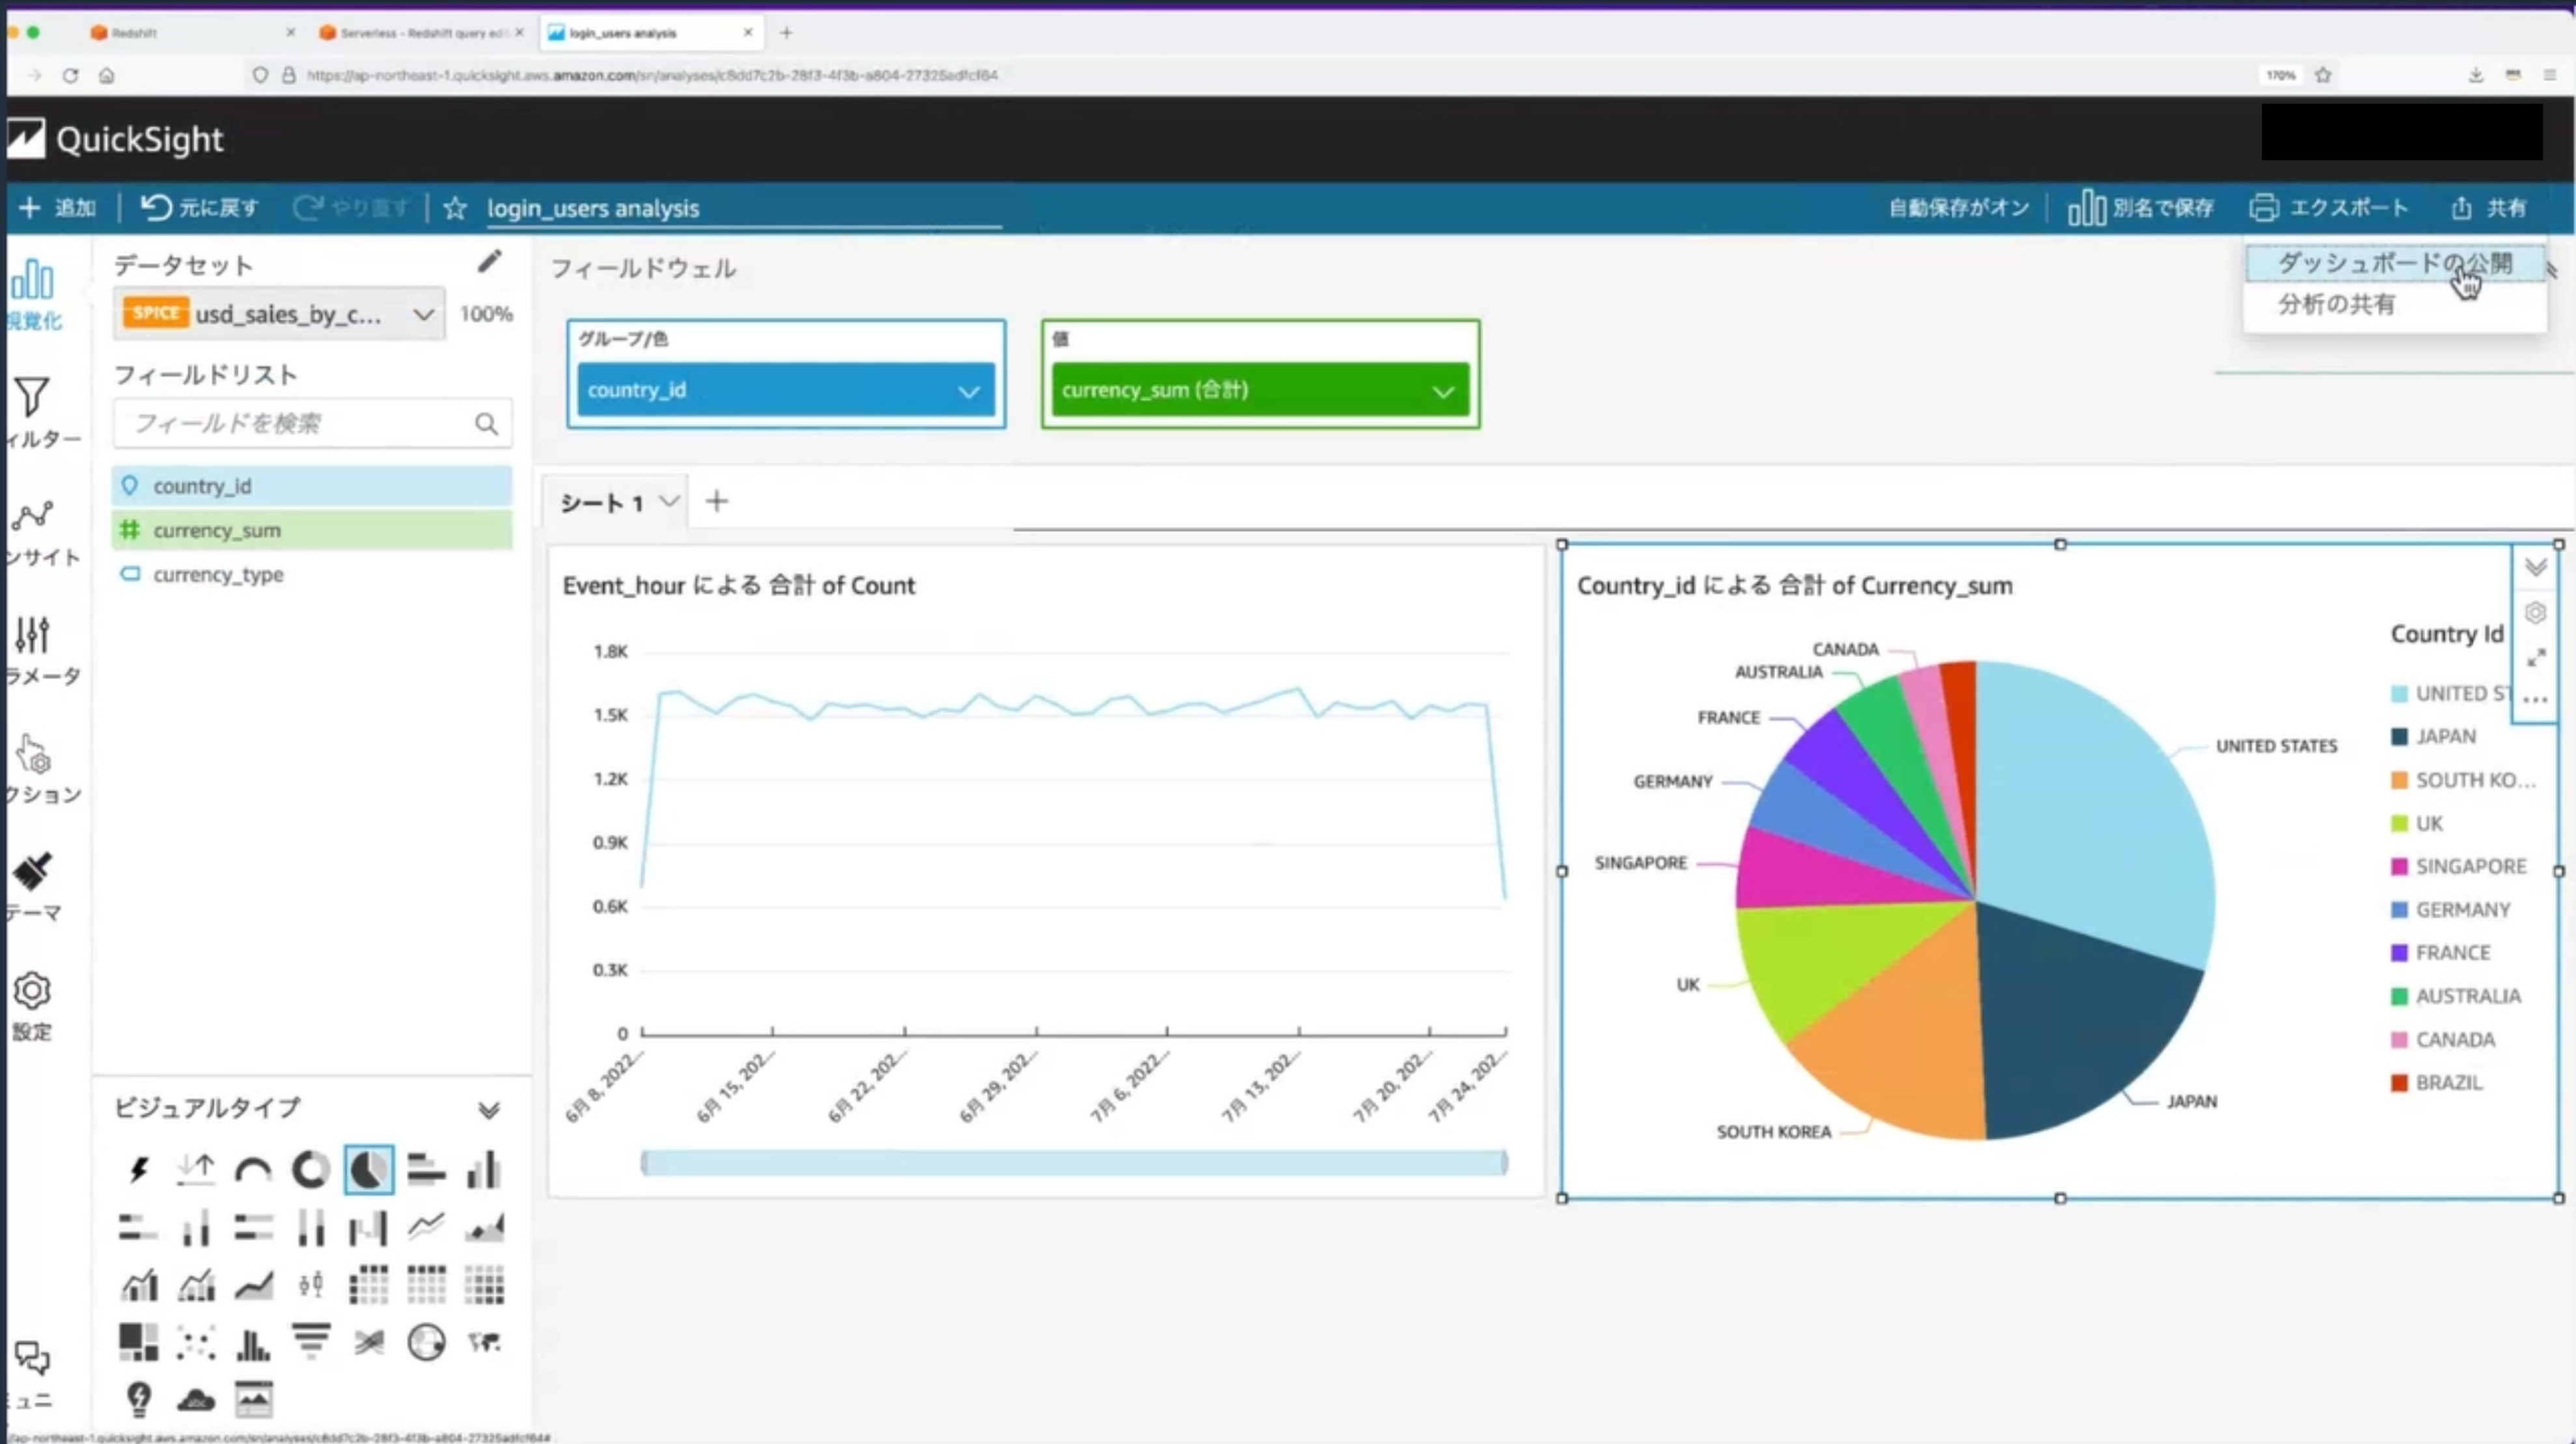Pick the scatter plot visual type
The height and width of the screenshot is (1444, 2576).
tap(196, 1343)
